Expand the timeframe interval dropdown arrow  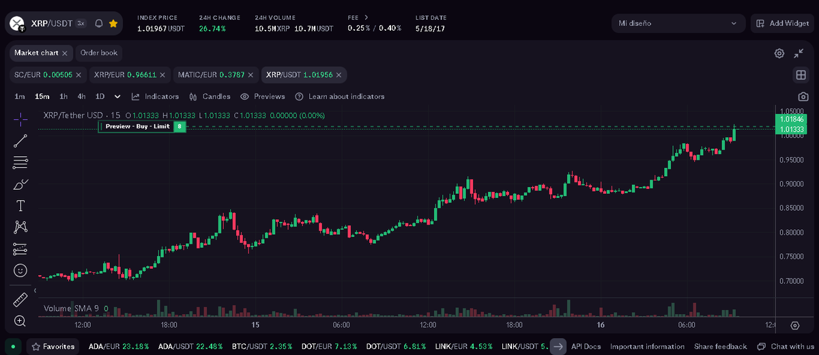tap(117, 96)
